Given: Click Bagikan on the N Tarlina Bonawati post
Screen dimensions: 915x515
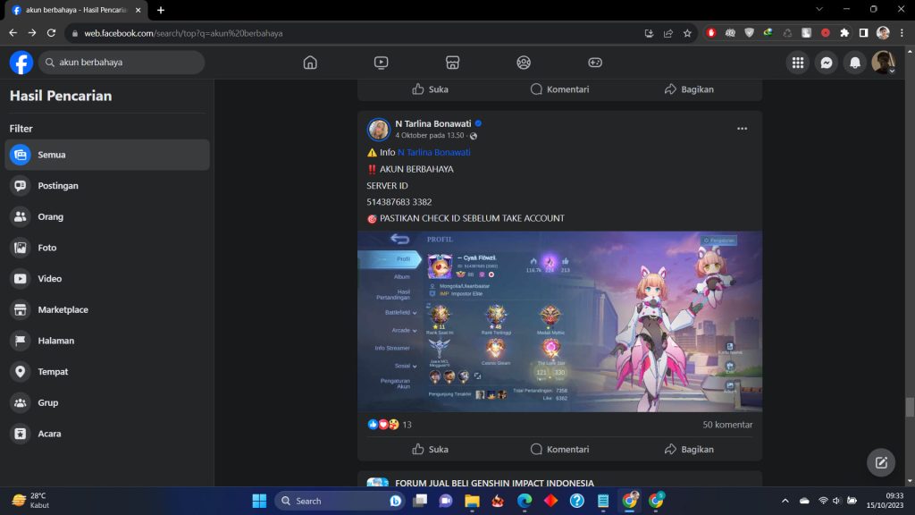Looking at the screenshot, I should pos(689,449).
